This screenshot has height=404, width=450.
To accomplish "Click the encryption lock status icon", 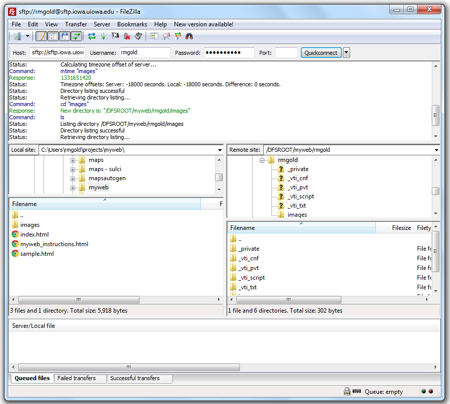I will tap(347, 391).
